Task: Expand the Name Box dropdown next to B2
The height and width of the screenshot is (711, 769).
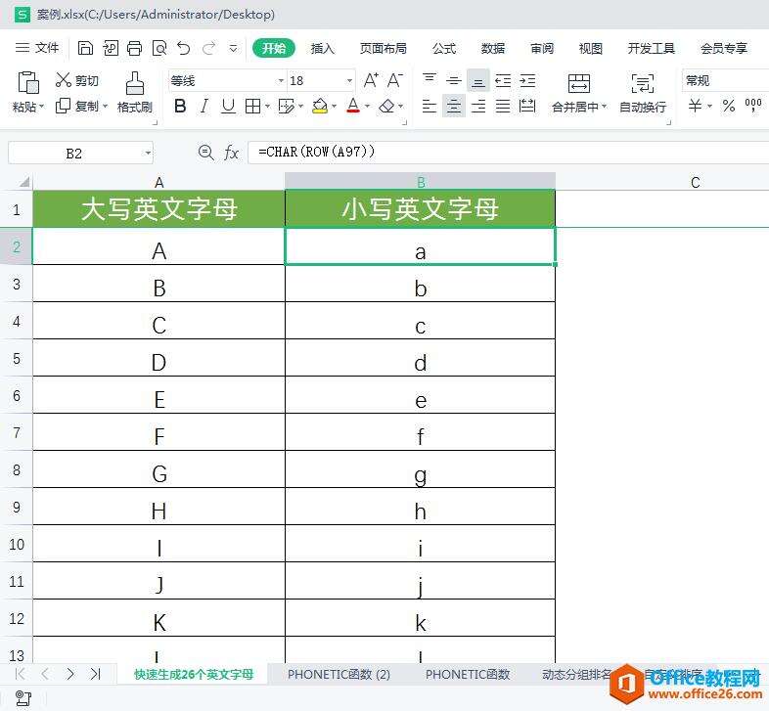Action: (148, 153)
